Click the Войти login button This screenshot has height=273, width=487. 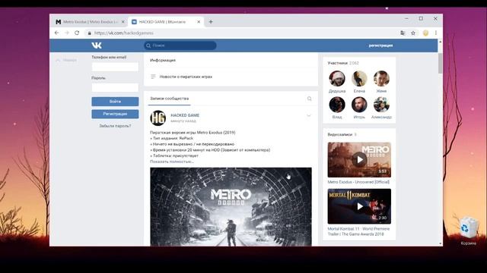coord(115,102)
